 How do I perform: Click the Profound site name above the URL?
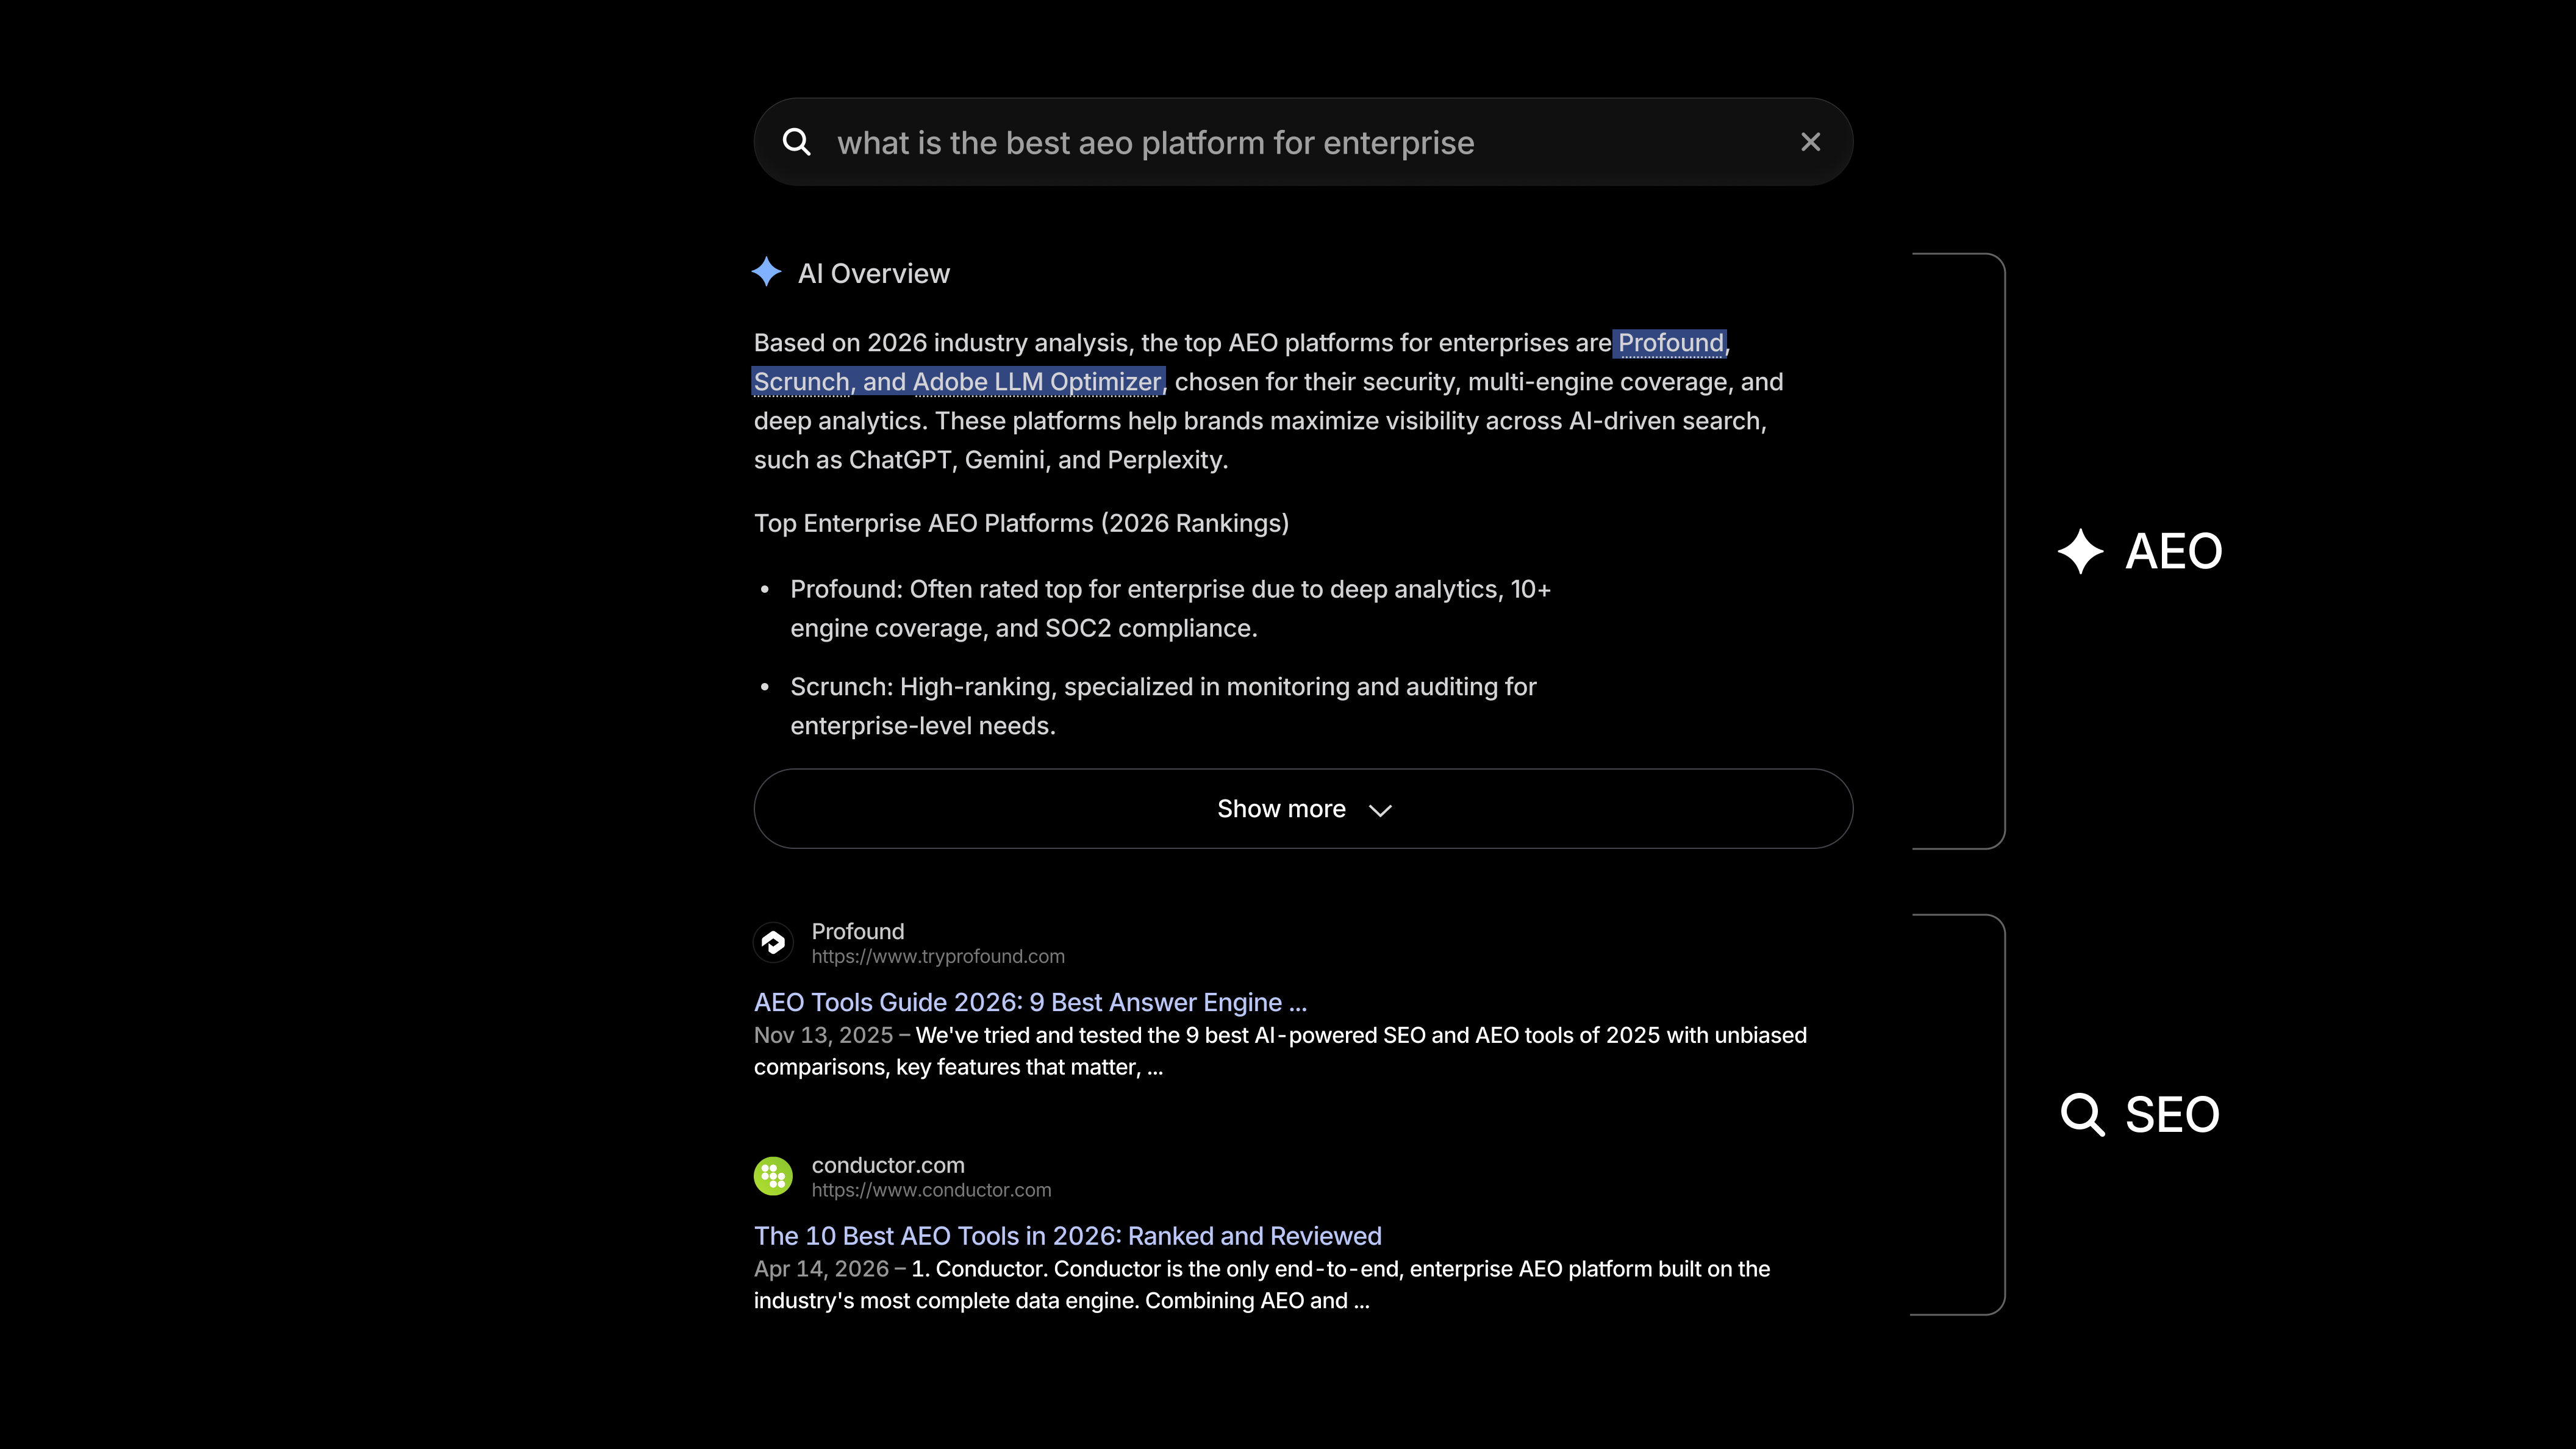coord(857,931)
